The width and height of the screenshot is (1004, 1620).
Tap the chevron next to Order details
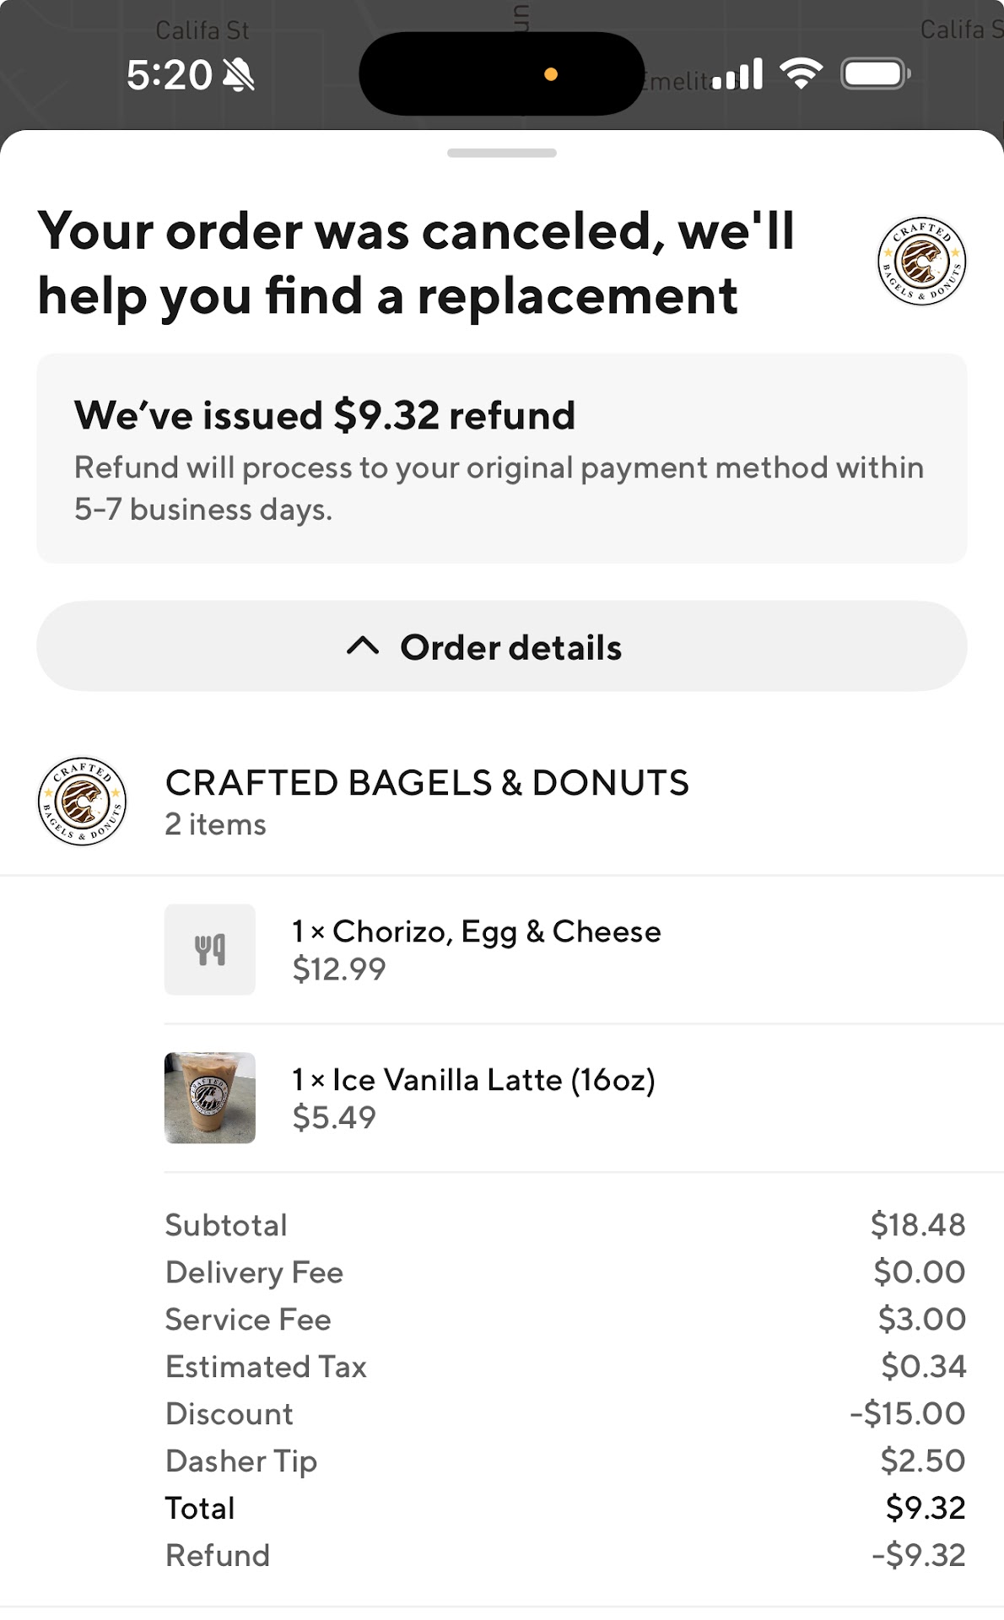coord(363,647)
